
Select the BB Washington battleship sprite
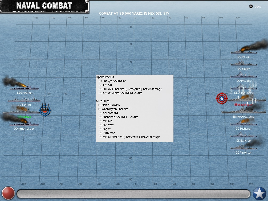246,99
